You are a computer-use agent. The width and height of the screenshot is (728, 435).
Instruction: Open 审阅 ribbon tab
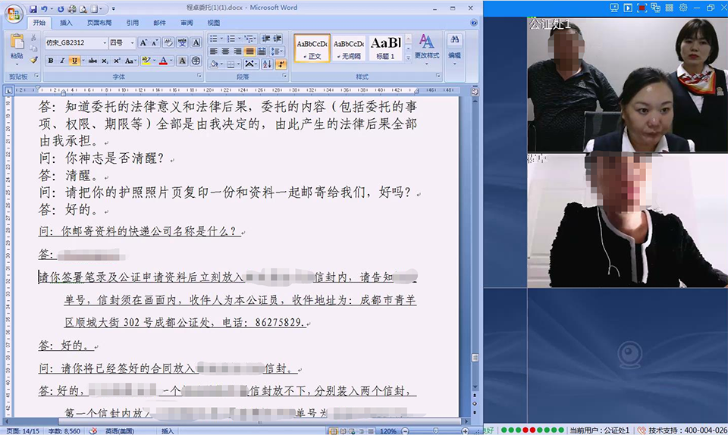[187, 23]
